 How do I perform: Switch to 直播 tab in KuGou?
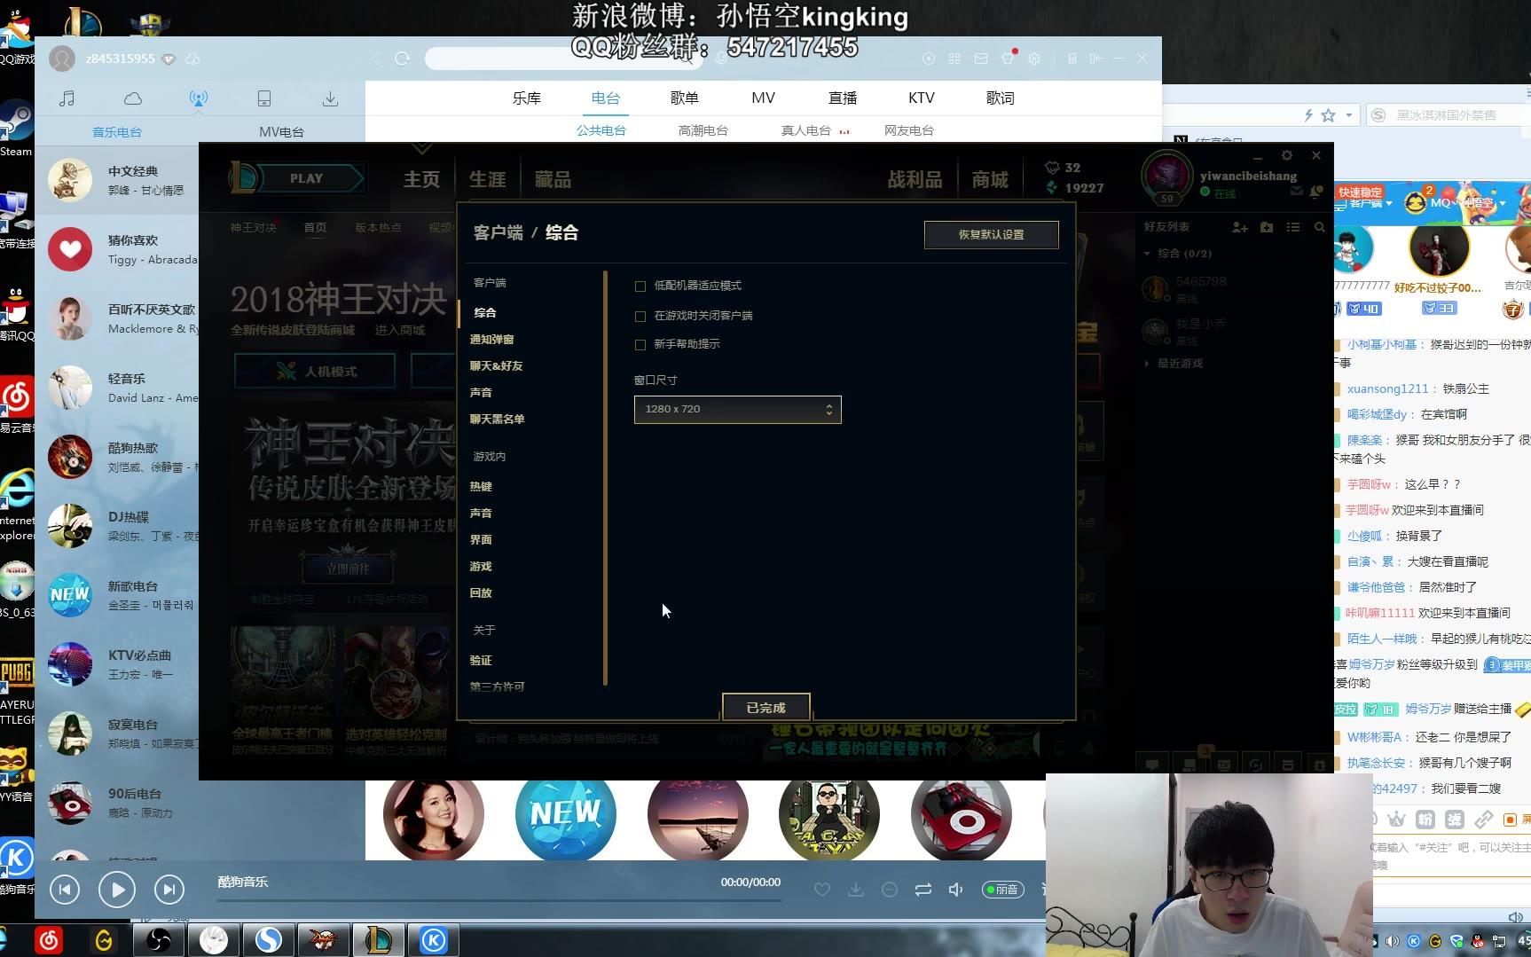coord(843,98)
